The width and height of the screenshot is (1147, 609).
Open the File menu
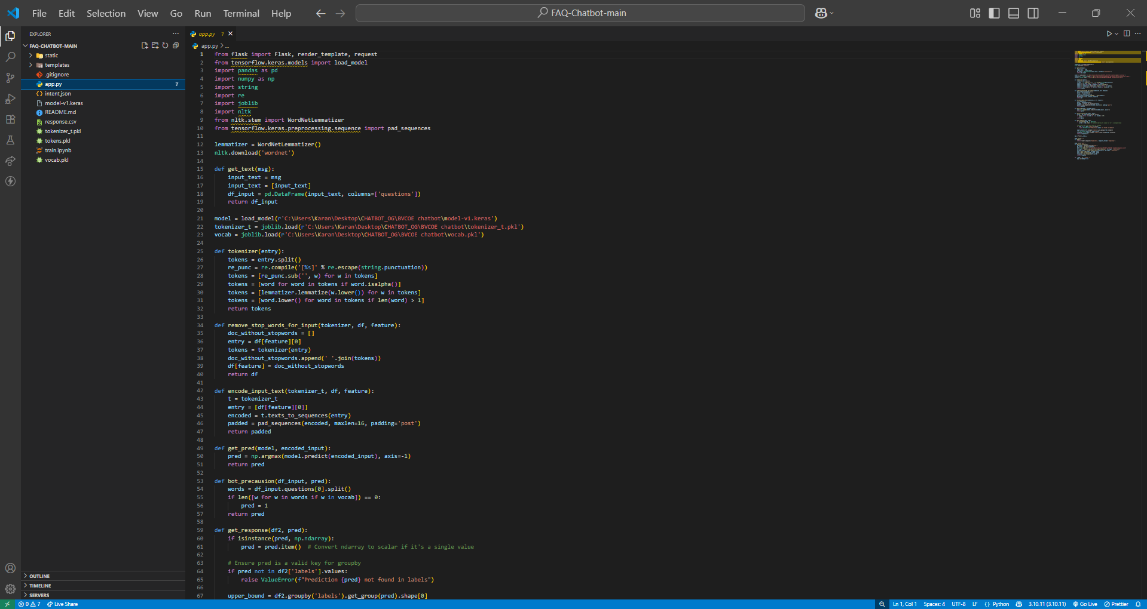[39, 13]
